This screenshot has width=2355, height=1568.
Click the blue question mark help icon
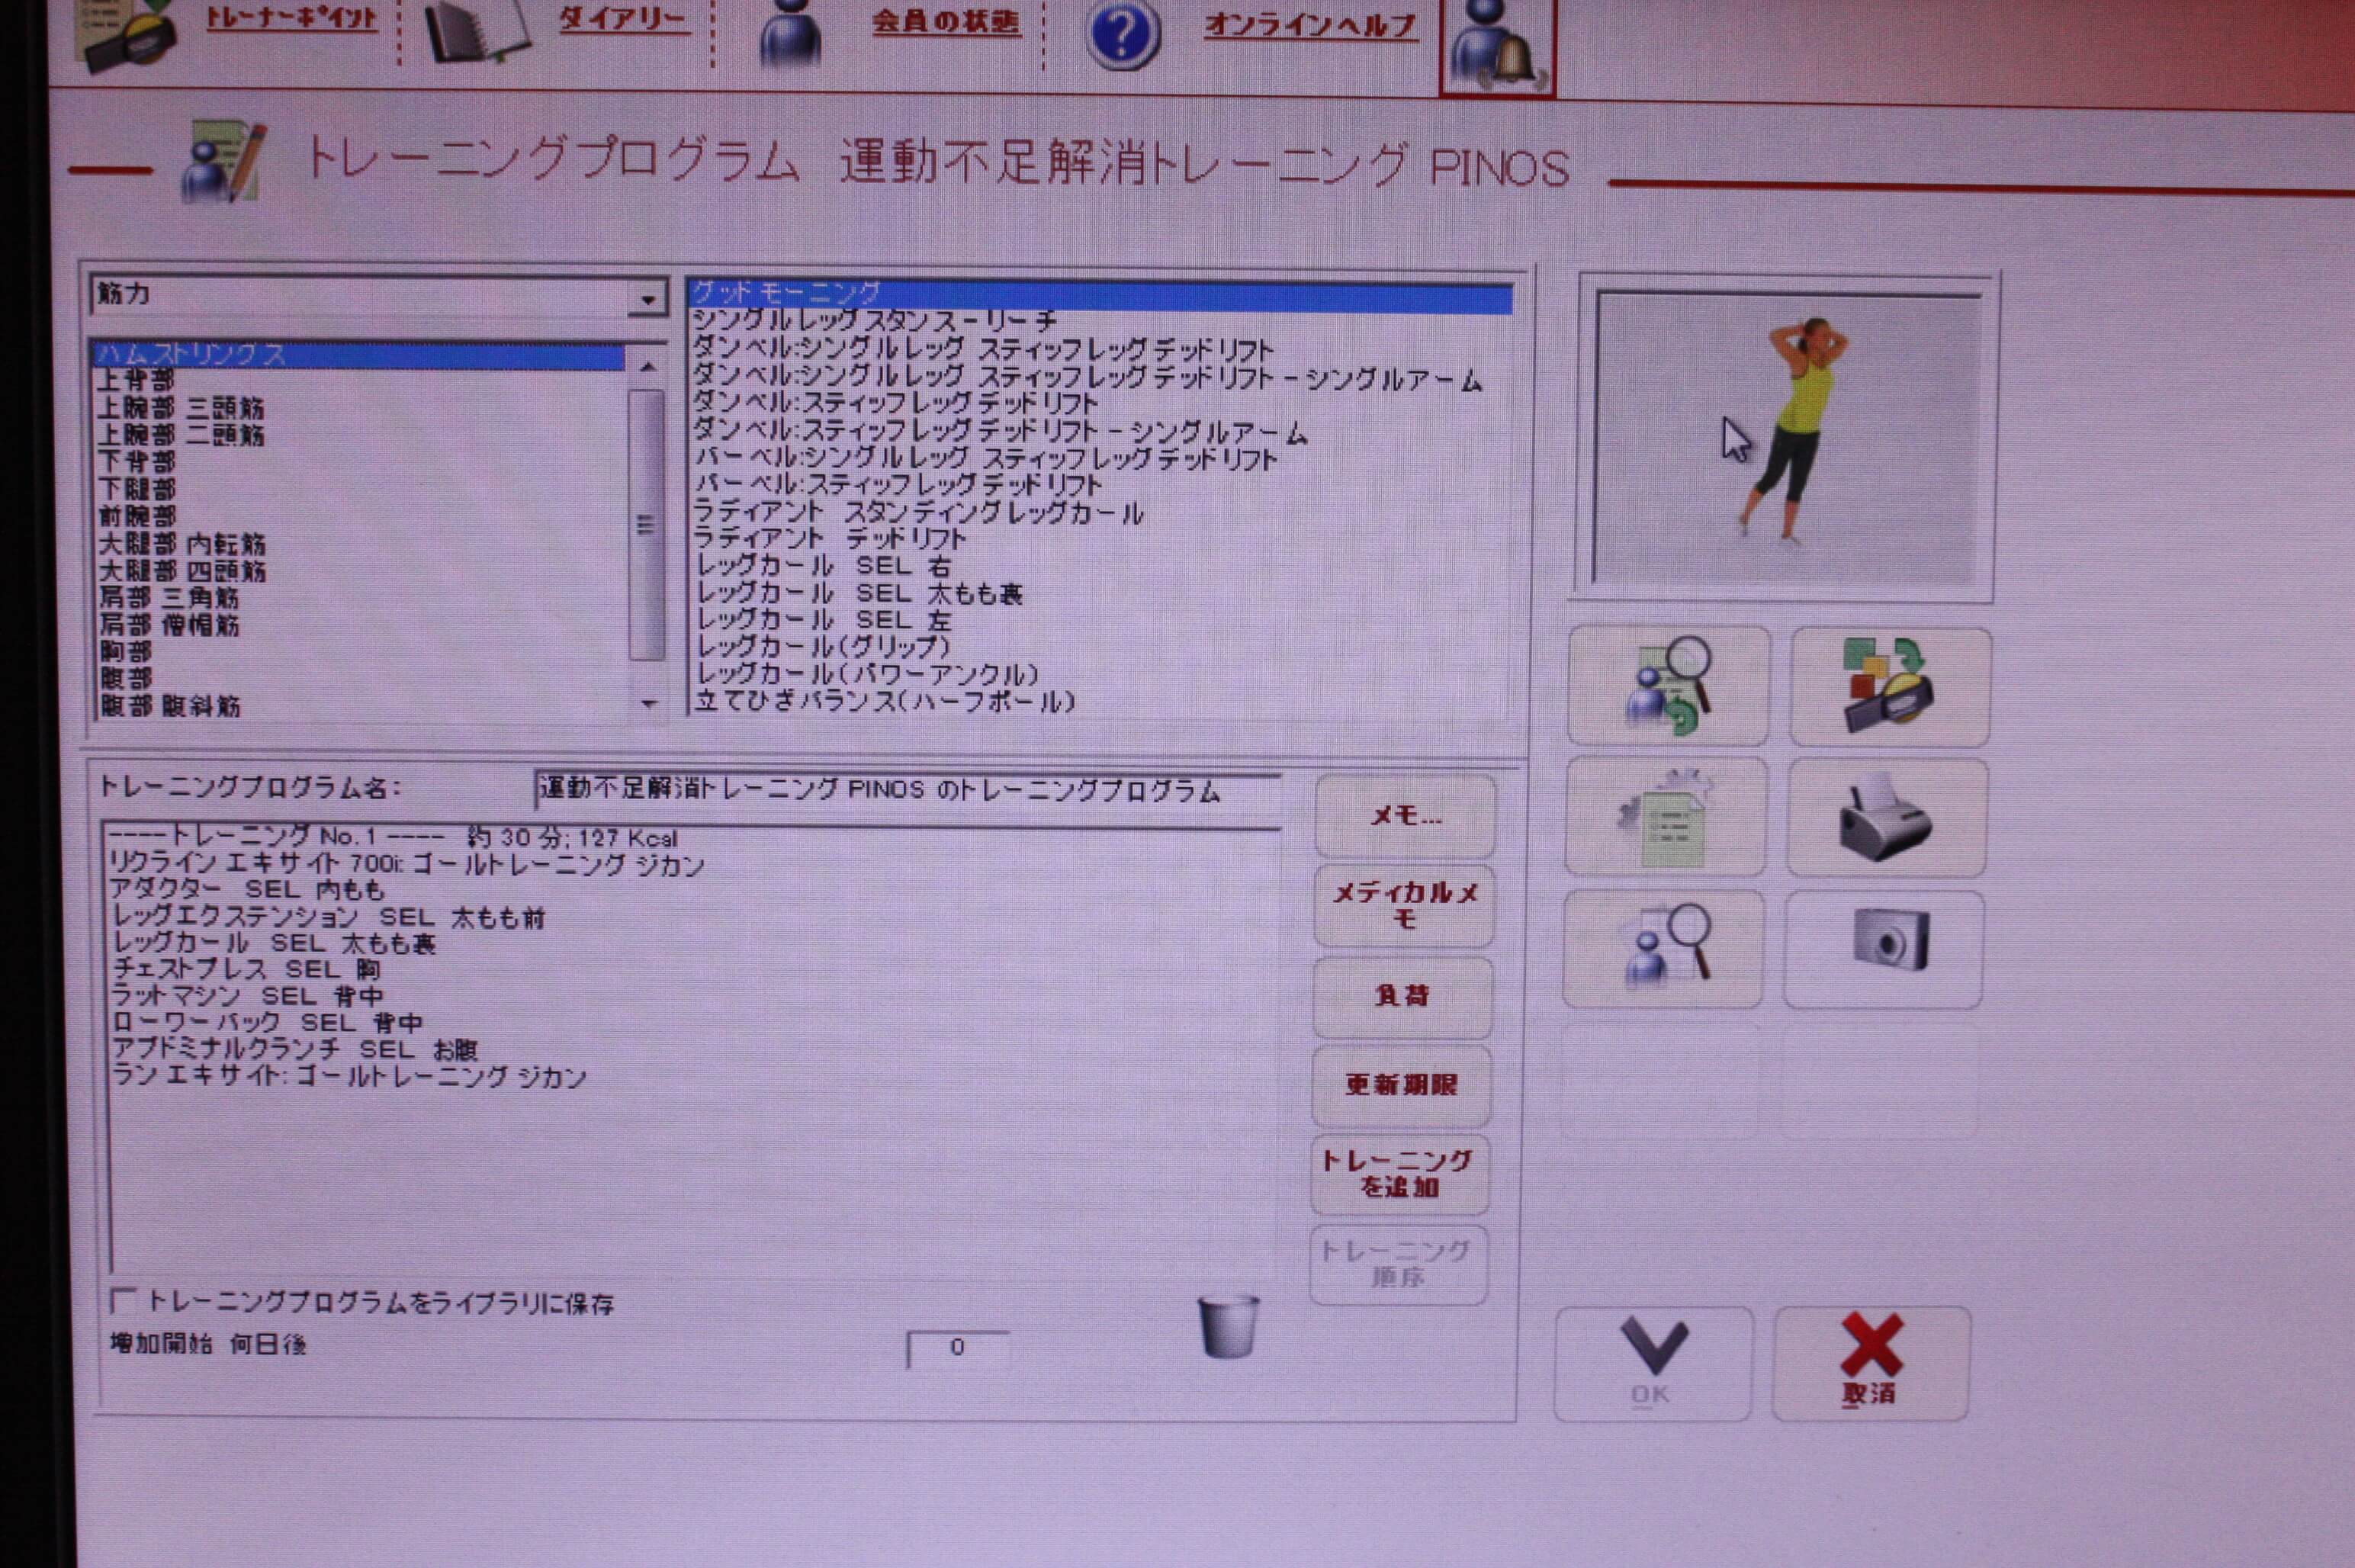pos(1121,36)
